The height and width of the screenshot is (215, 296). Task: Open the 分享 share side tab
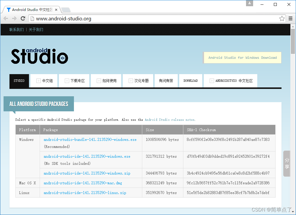click(x=287, y=164)
